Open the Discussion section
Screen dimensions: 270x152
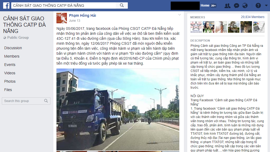point(13,48)
